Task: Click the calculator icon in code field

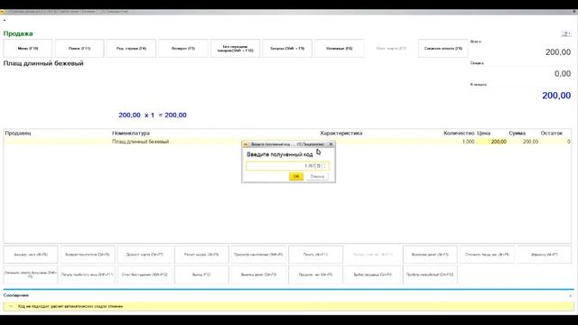Action: [319, 166]
